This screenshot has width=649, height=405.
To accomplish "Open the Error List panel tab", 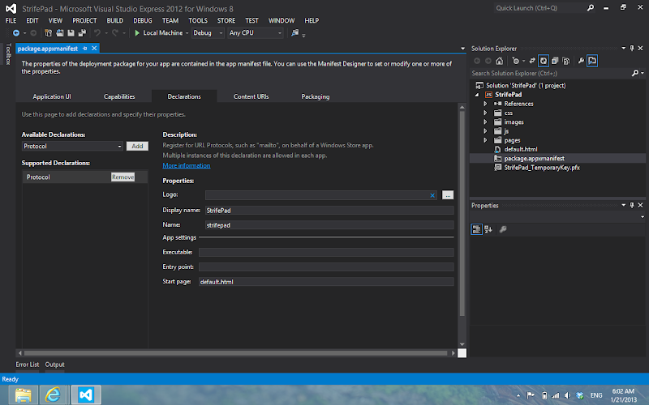I will pos(28,364).
